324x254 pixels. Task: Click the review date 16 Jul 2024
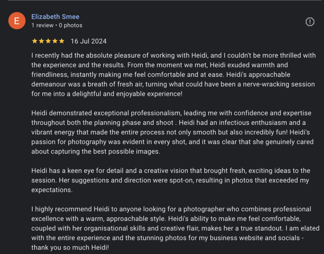pos(89,41)
